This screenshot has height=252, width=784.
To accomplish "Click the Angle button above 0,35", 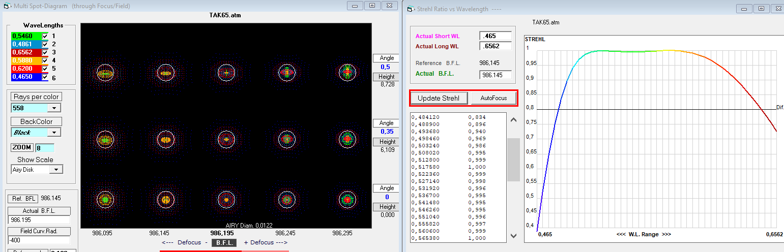I will tap(387, 123).
